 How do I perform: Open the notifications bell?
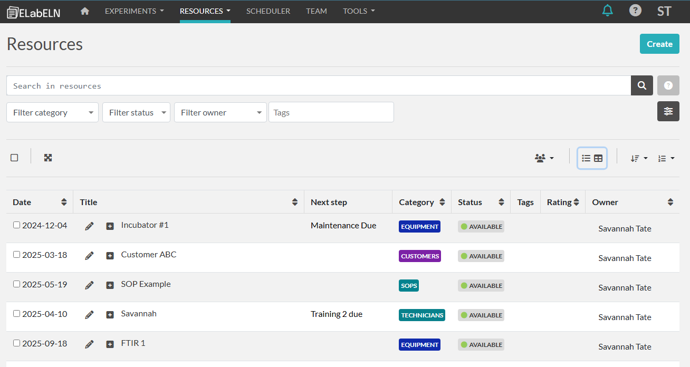tap(608, 11)
